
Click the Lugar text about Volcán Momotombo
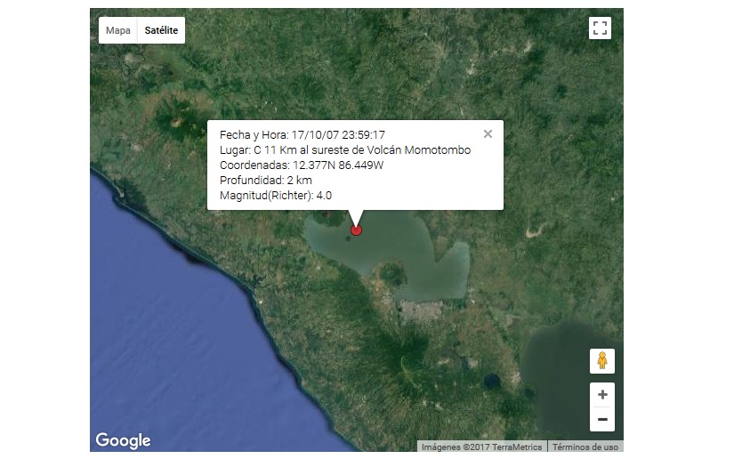click(x=344, y=149)
